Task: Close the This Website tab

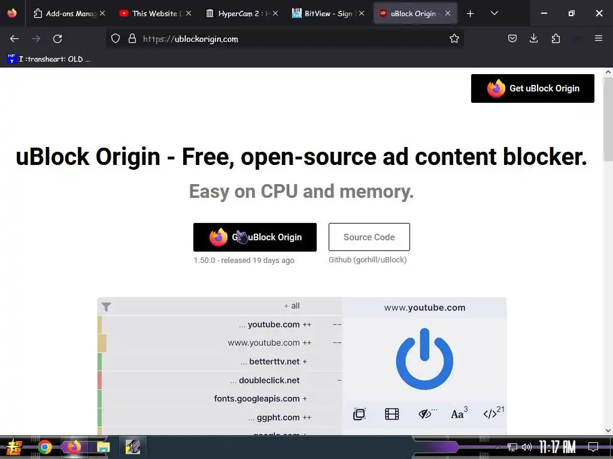Action: [189, 13]
